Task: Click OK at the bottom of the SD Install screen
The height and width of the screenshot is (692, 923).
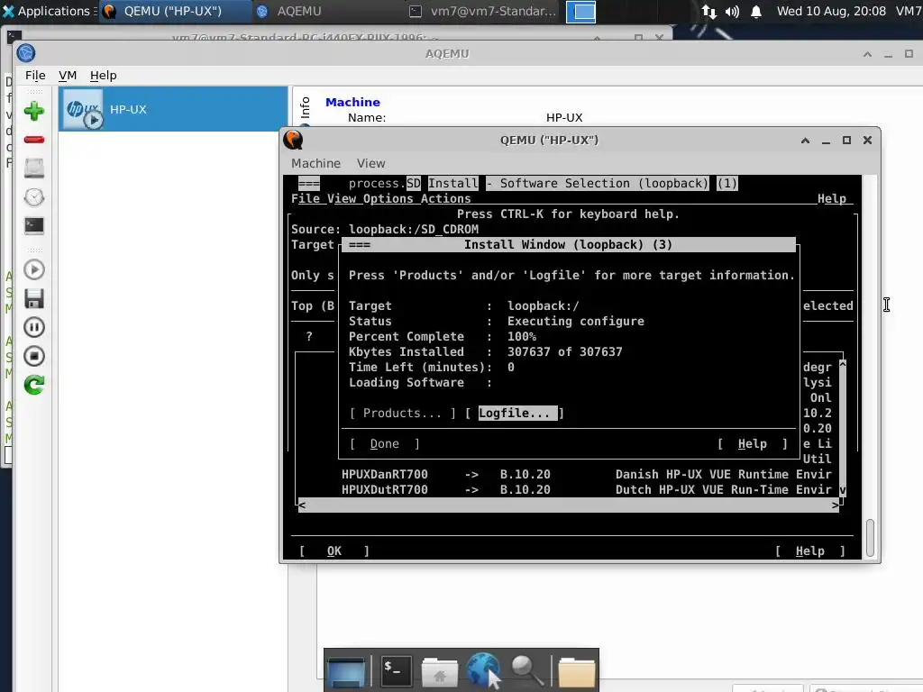Action: tap(334, 551)
